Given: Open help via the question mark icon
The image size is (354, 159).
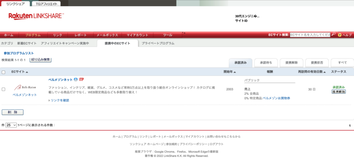Looking at the screenshot, I should click(x=340, y=35).
